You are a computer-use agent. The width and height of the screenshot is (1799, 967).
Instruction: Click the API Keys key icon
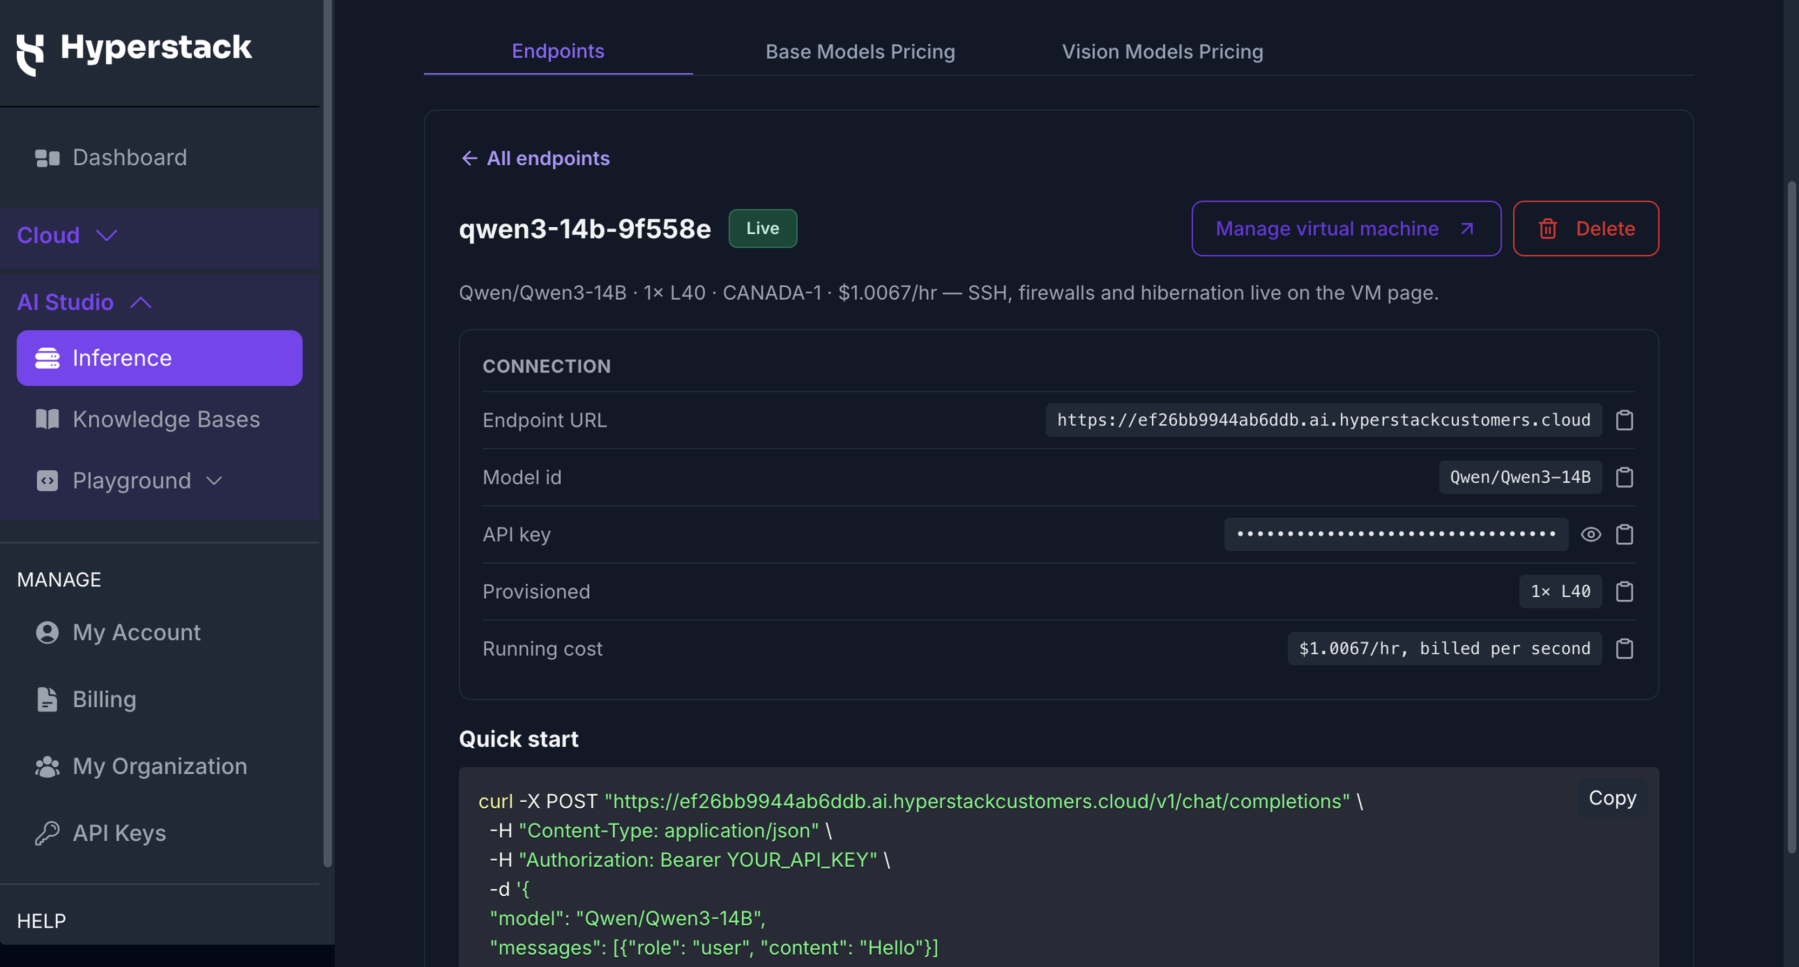point(47,833)
